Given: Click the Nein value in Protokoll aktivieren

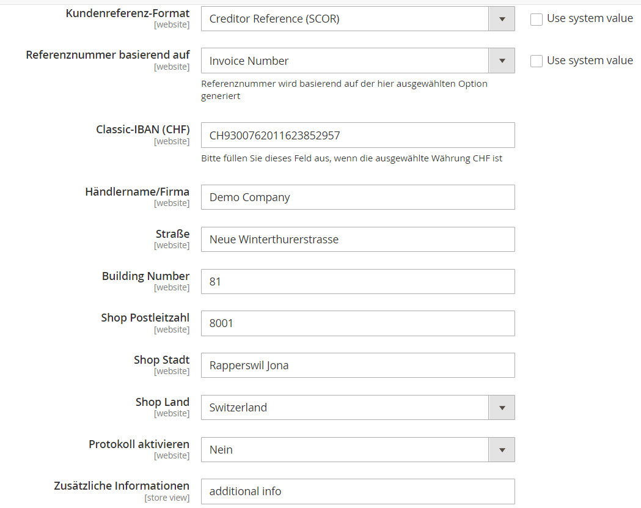Looking at the screenshot, I should pos(342,449).
